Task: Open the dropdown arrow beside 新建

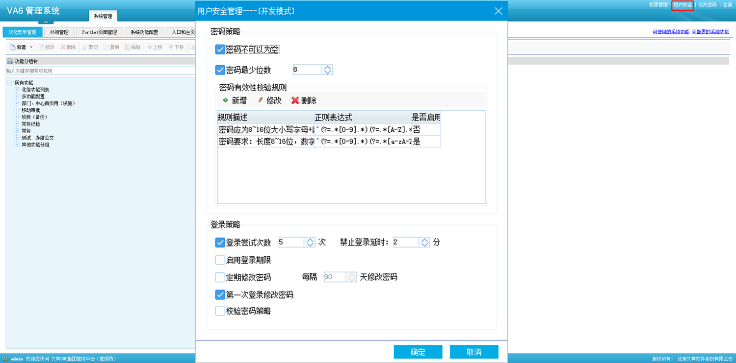Action: [x=31, y=48]
